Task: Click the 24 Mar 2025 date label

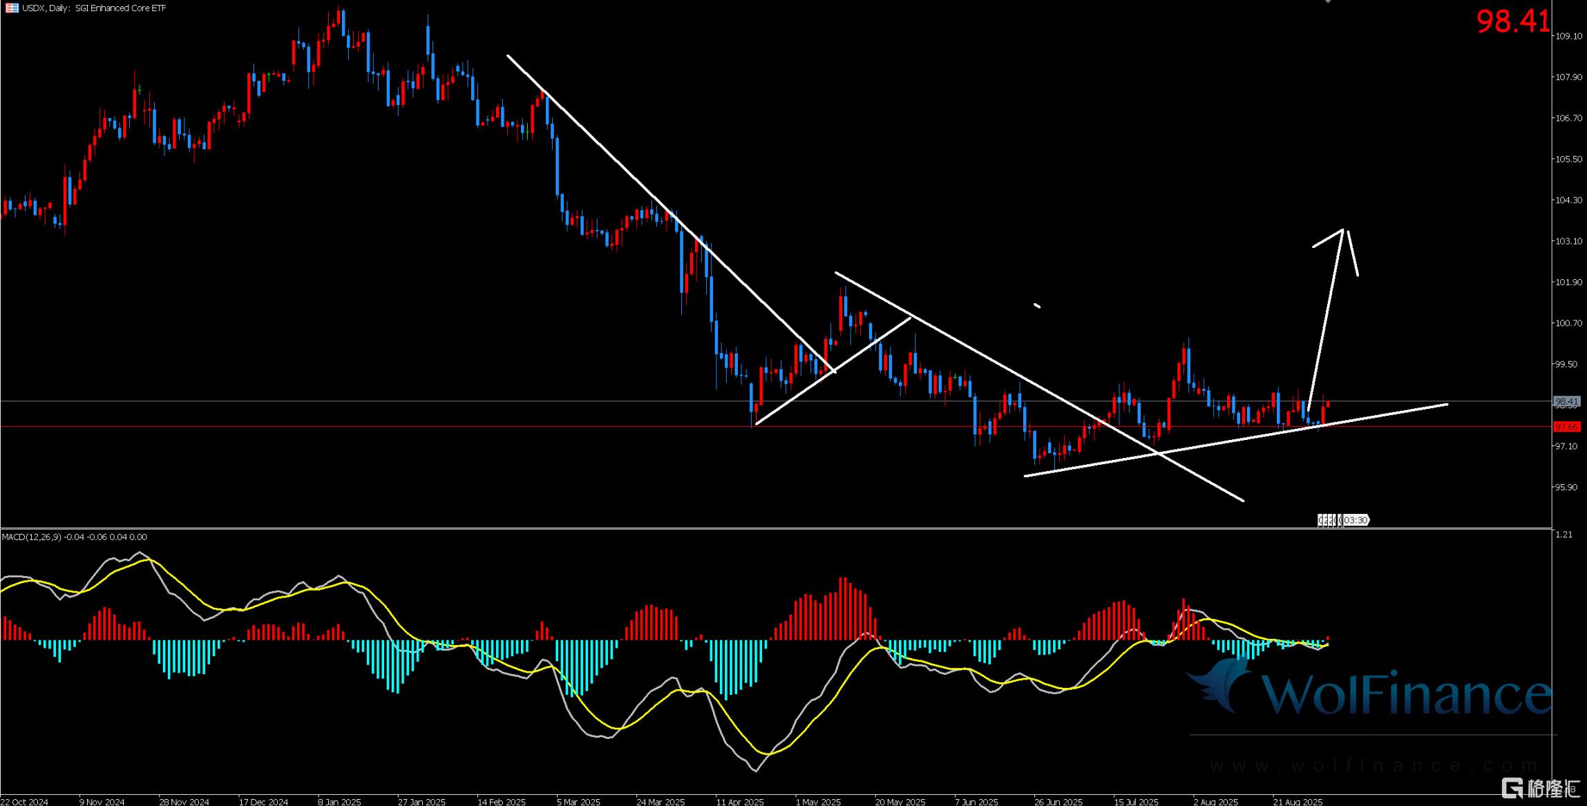Action: tap(661, 801)
